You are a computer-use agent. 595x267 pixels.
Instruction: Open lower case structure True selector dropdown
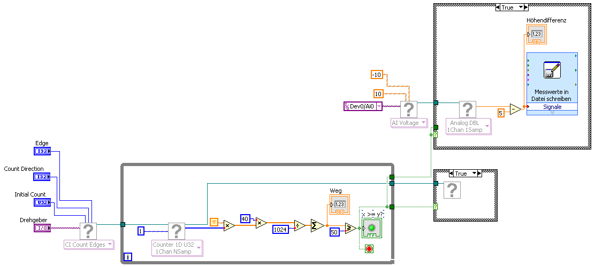coord(474,174)
